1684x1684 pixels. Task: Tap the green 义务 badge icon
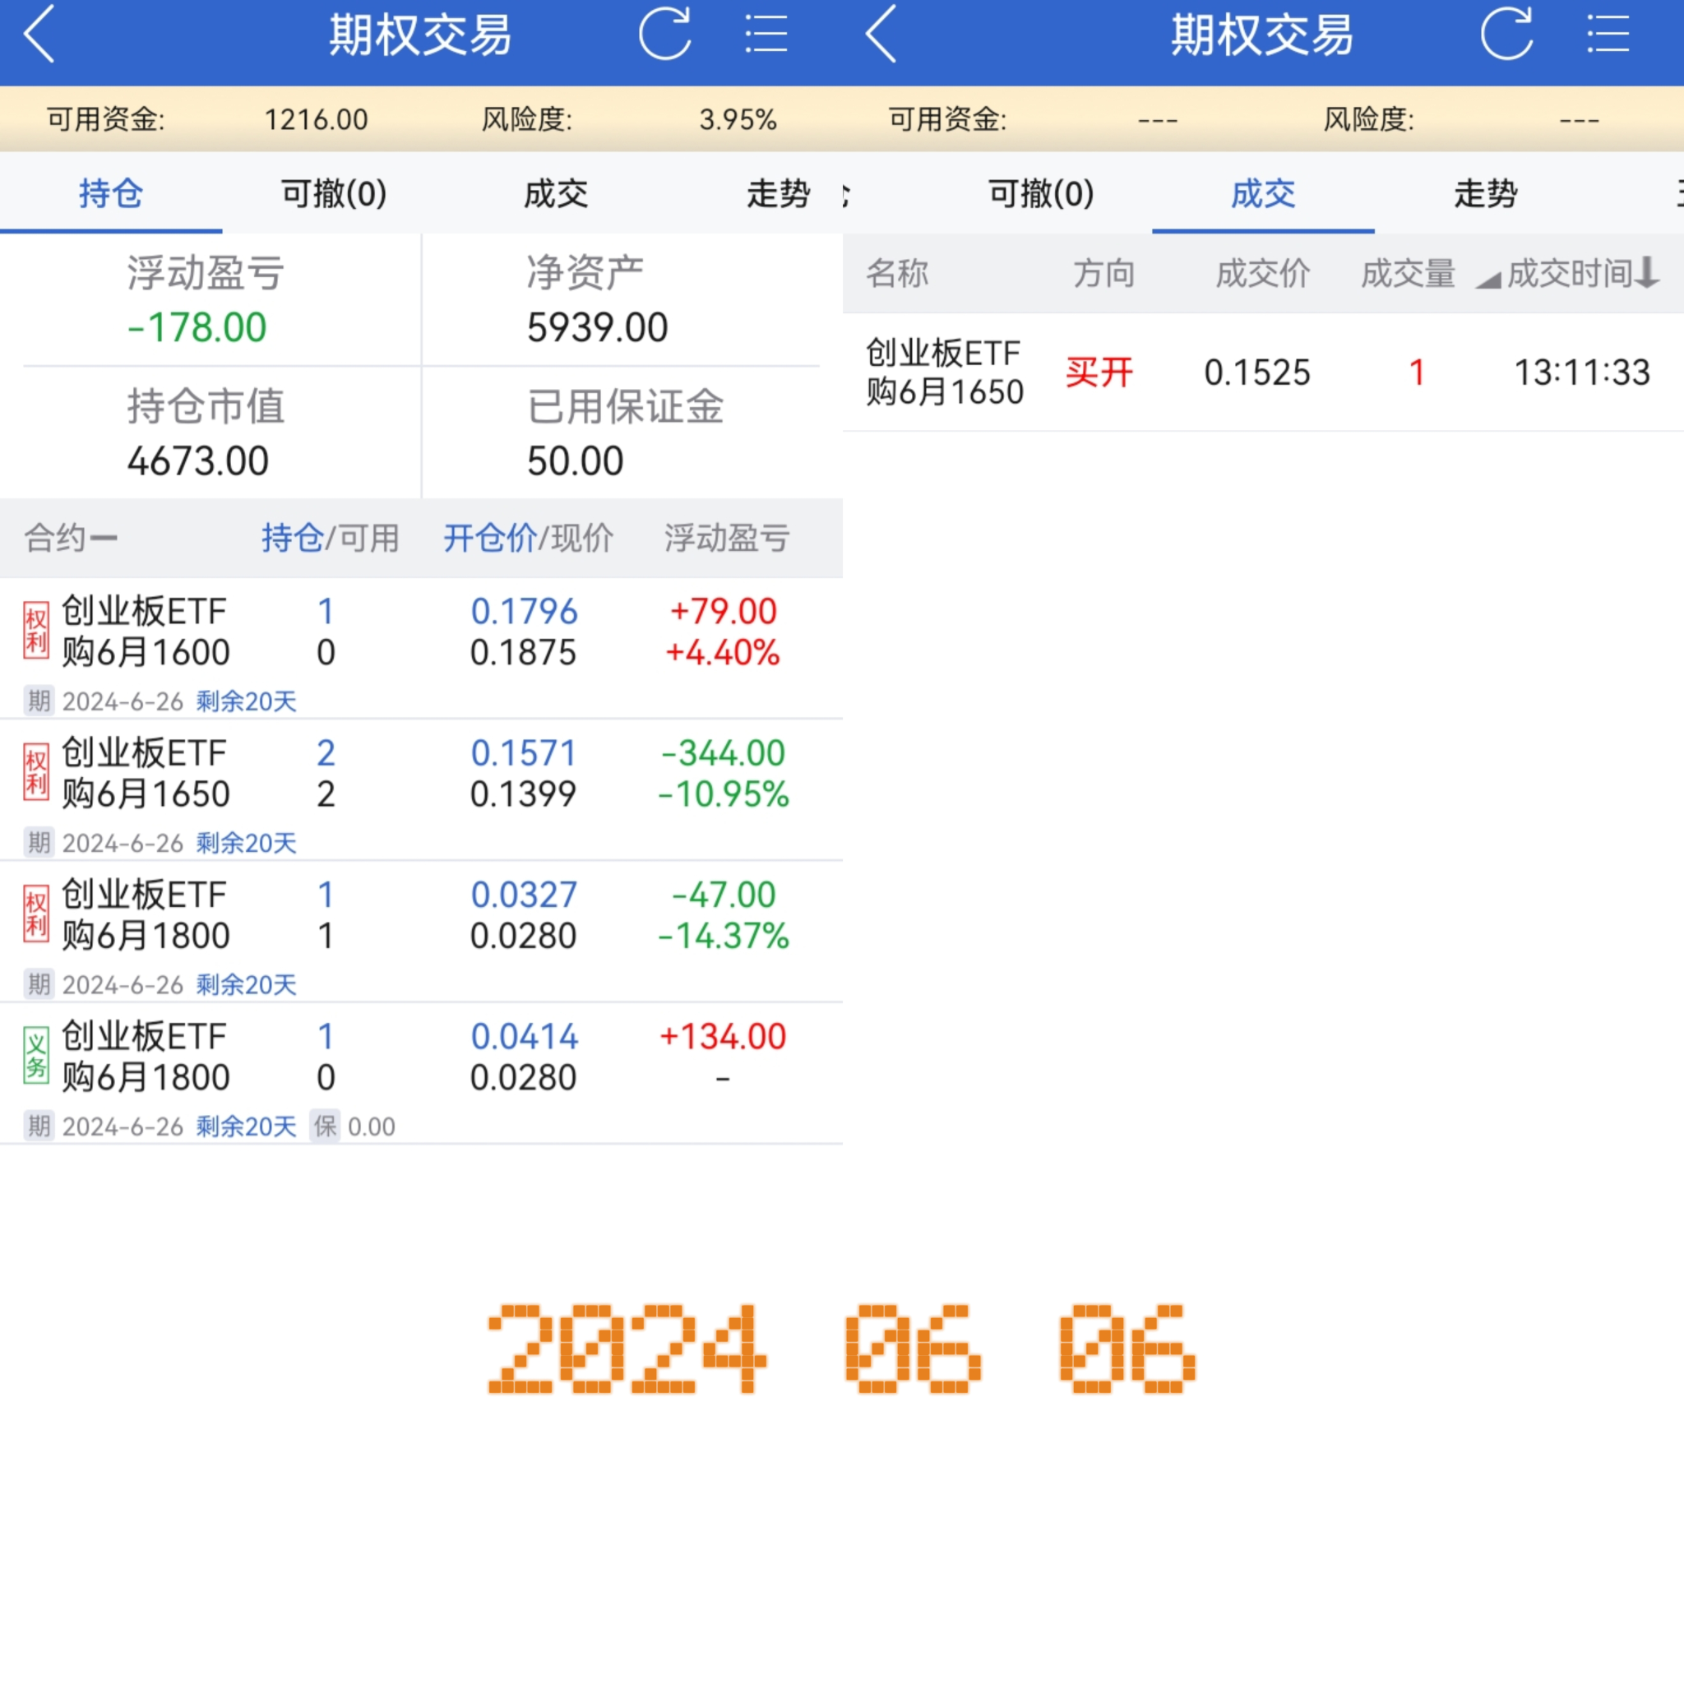point(35,1056)
